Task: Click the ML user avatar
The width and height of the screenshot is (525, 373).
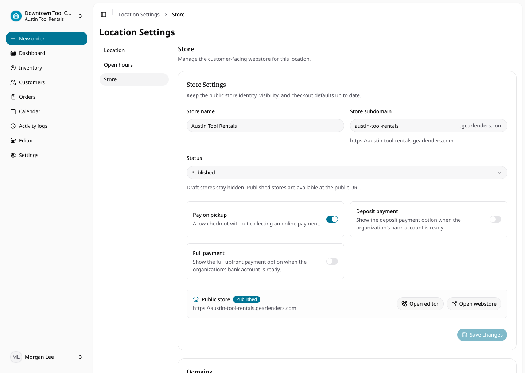Action: click(x=16, y=357)
